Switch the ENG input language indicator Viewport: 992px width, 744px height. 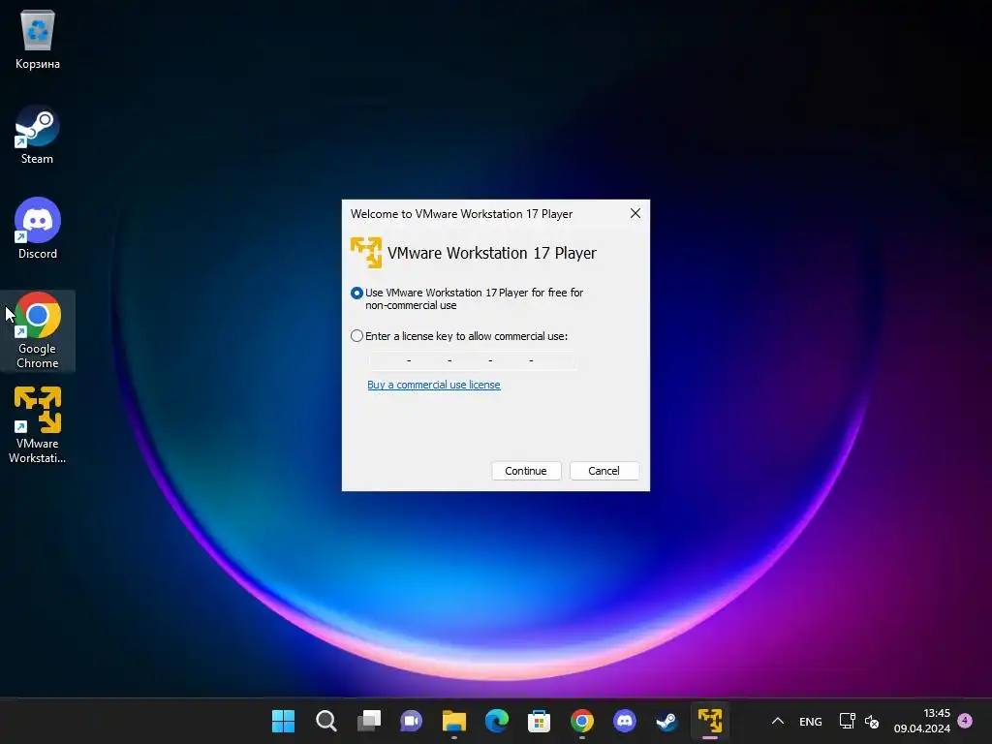[x=811, y=721]
